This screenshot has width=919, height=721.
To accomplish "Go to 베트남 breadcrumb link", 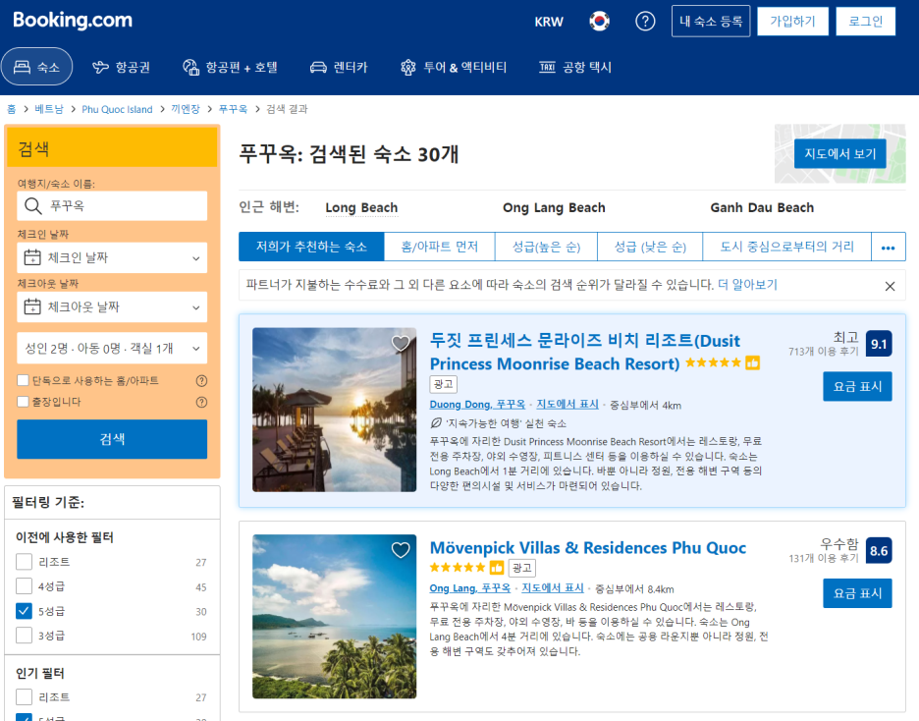I will point(49,109).
